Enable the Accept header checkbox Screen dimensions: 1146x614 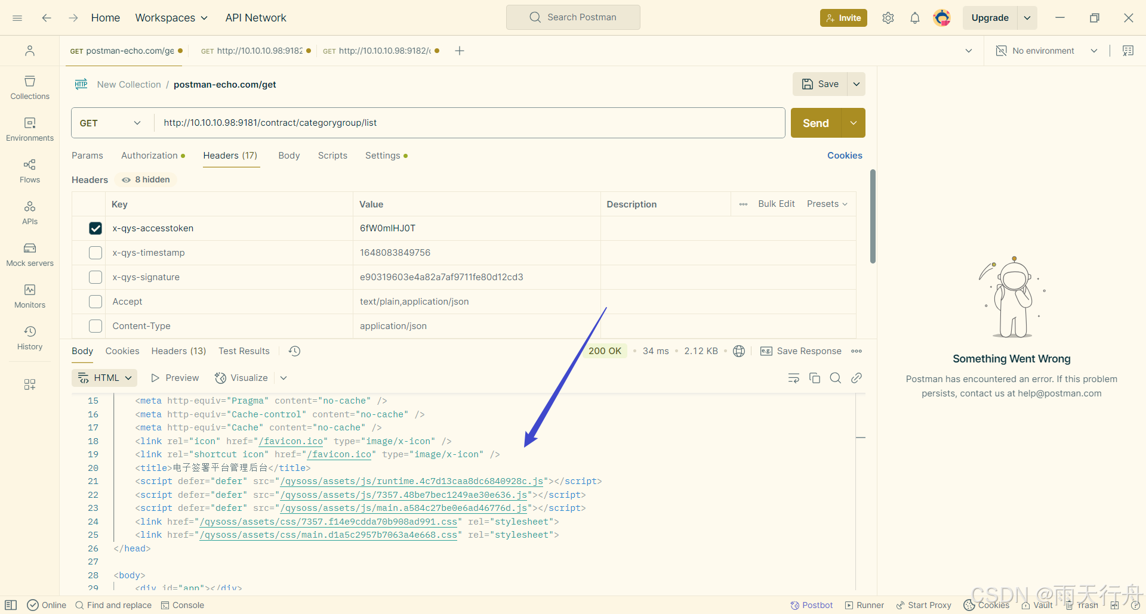pyautogui.click(x=95, y=302)
